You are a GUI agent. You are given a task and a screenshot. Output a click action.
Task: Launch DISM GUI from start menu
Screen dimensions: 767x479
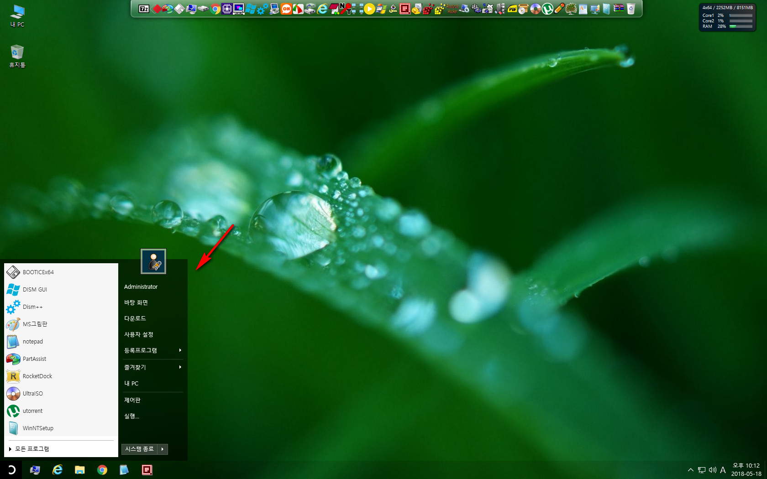pos(61,290)
